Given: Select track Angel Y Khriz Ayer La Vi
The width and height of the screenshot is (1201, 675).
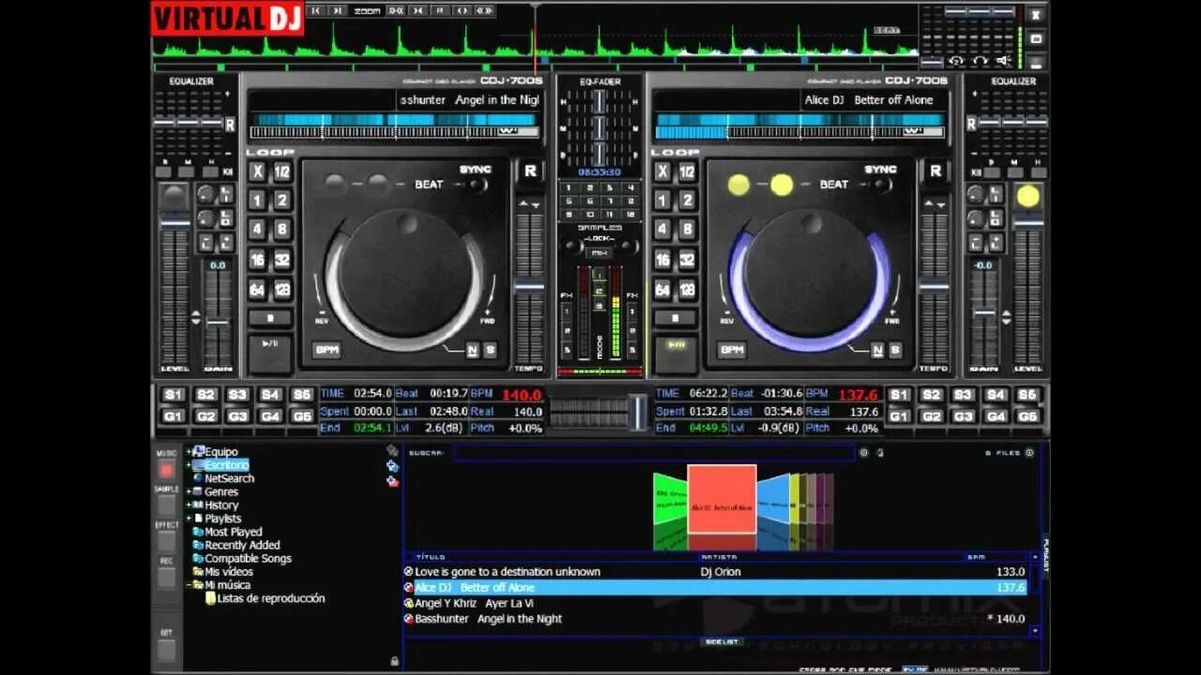Looking at the screenshot, I should [x=716, y=603].
